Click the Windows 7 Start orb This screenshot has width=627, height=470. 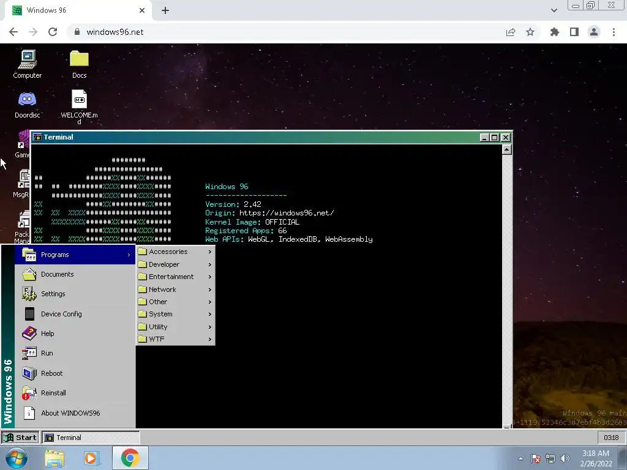pyautogui.click(x=17, y=458)
